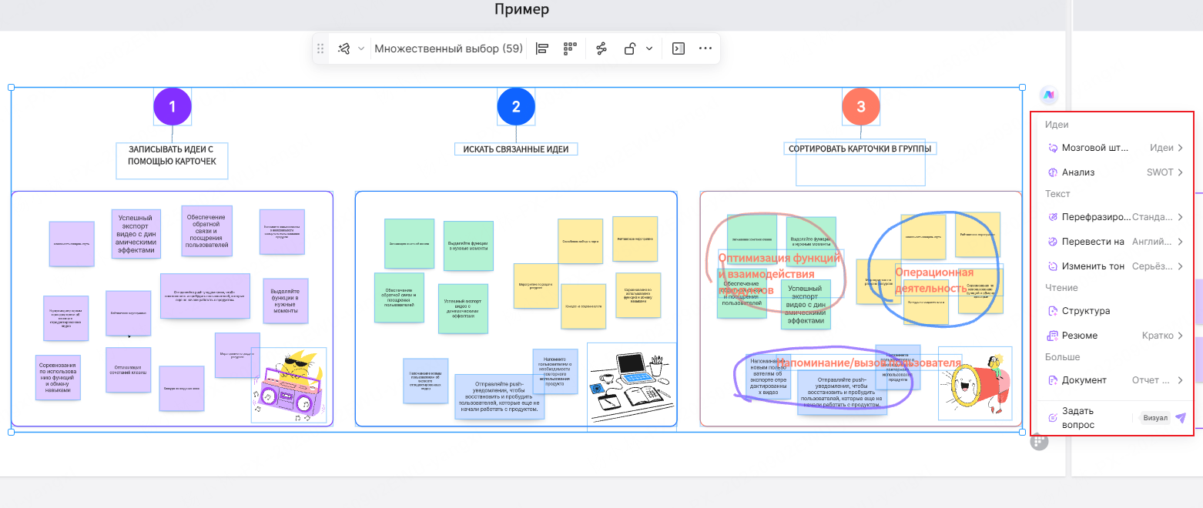1203x508 pixels.
Task: Select the group label Операционная деятельность
Action: point(934,280)
